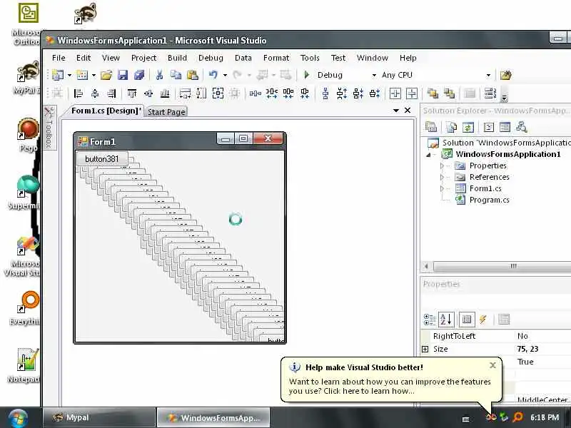Select Program.cs in Solution Explorer
The image size is (571, 428).
[489, 200]
